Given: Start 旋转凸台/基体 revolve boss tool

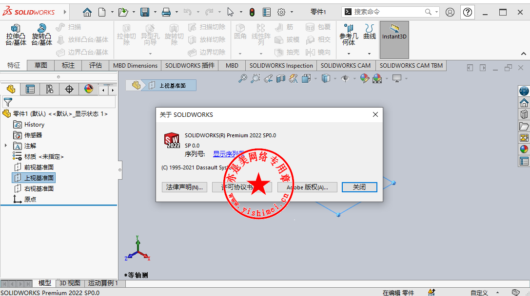Looking at the screenshot, I should 41,35.
